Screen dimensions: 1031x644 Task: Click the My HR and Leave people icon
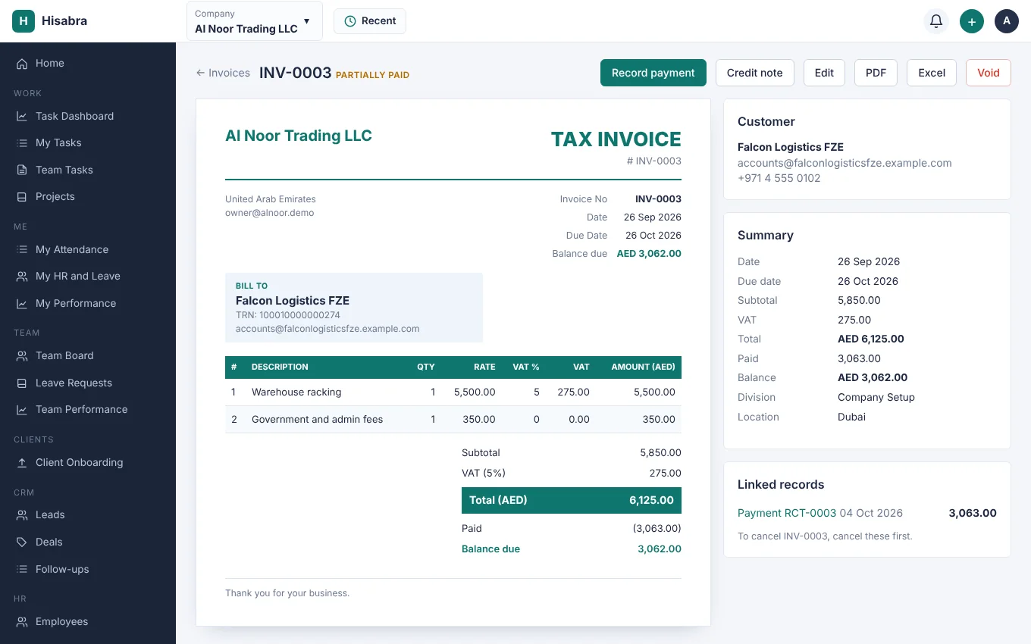[22, 277]
